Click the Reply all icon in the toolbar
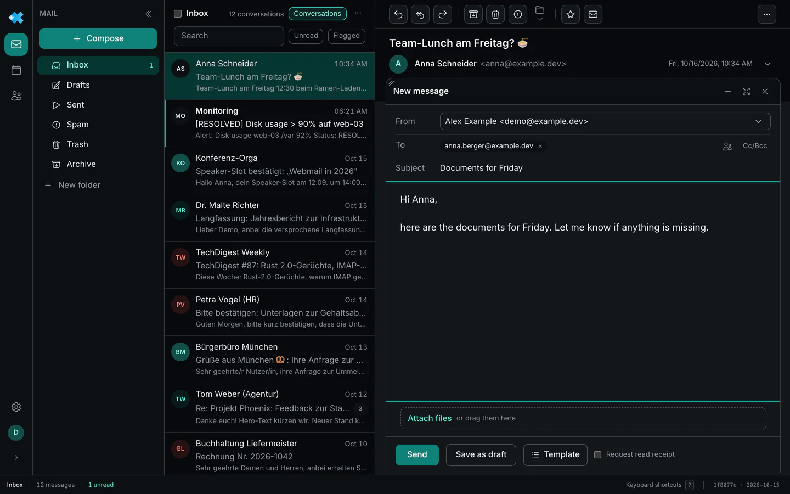Screen dimensions: 790x494 point(420,14)
